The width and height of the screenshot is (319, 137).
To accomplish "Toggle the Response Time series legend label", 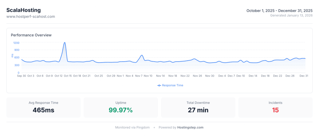I will click(x=172, y=85).
